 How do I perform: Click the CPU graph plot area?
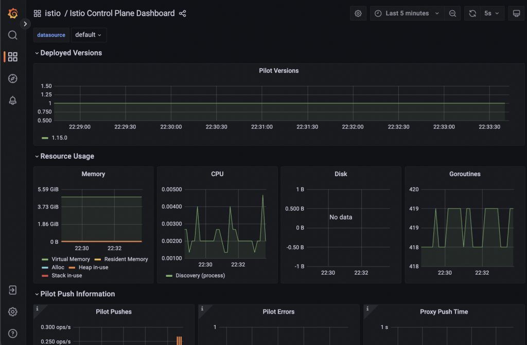(225, 224)
